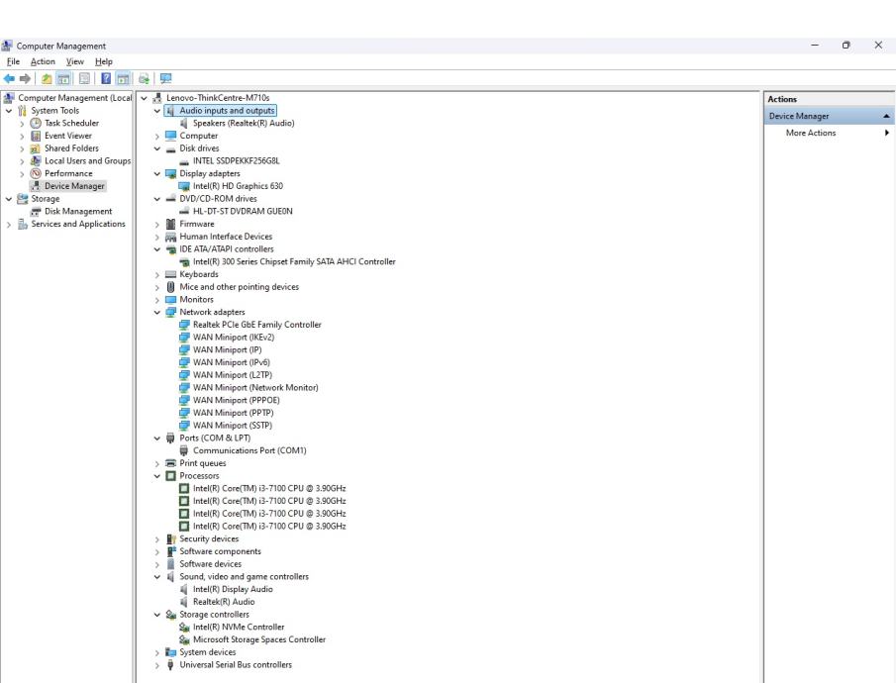Click the printer toolbar icon

[144, 79]
